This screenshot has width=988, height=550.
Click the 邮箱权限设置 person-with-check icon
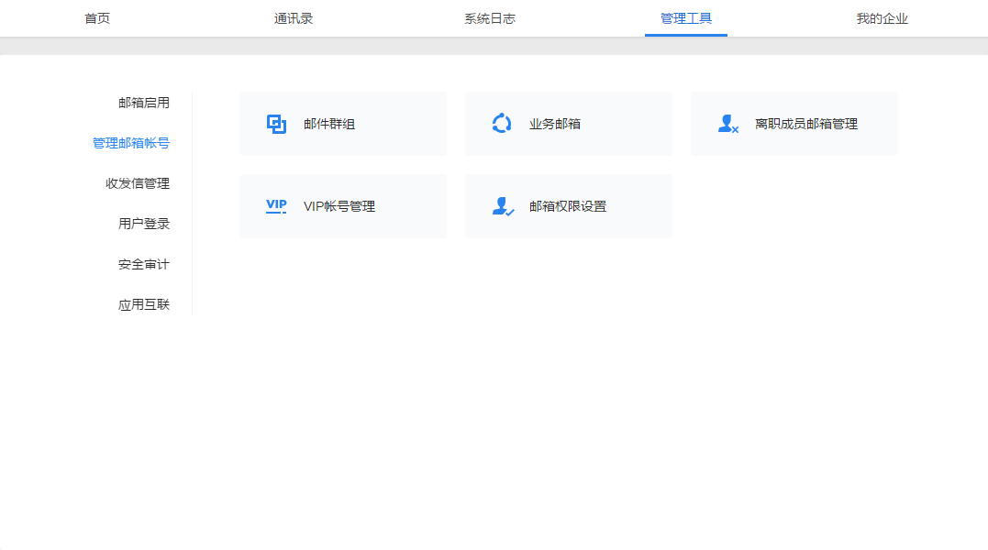coord(502,205)
